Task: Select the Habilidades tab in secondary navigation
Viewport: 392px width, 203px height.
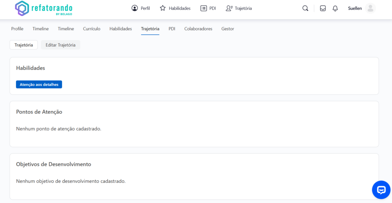Action: [x=121, y=29]
